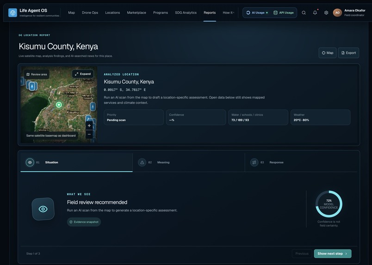372x265 pixels.
Task: Click the Priority Pending scan card
Action: (x=134, y=117)
